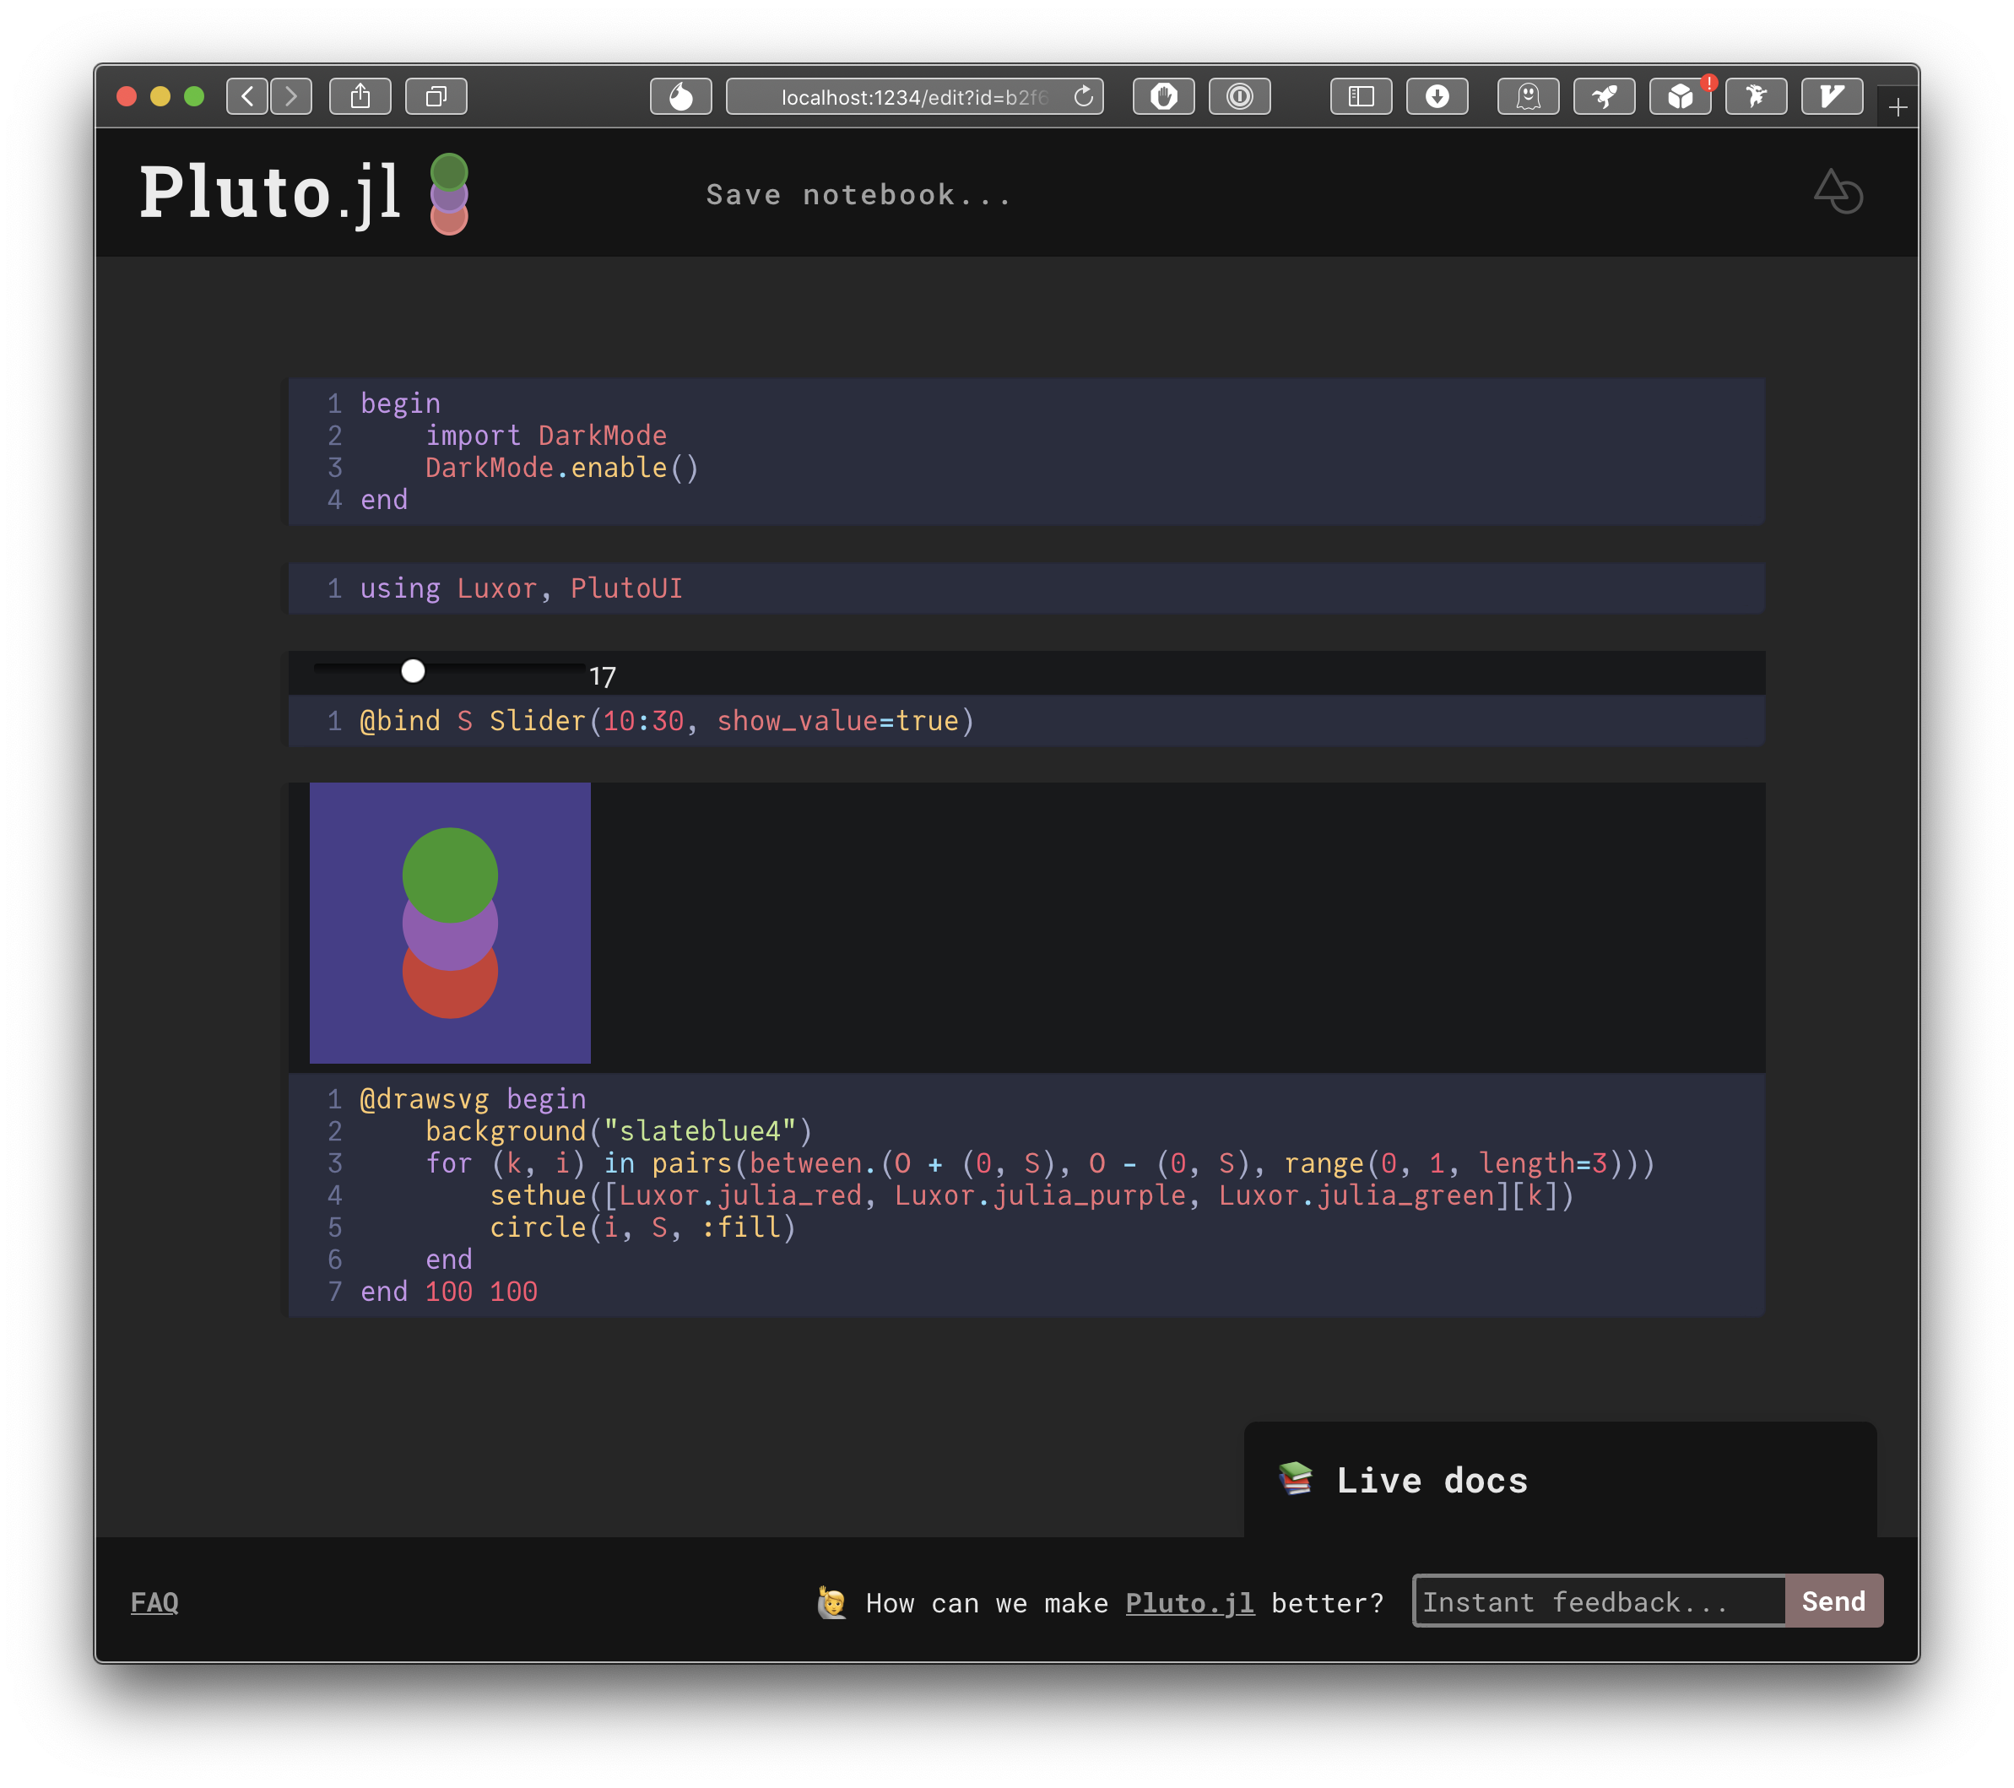Reload the page via the circular arrow
Screen dimensions: 2014x1788
point(1083,96)
